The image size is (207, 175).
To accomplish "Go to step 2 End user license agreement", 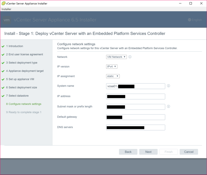I will pyautogui.click(x=24, y=54).
